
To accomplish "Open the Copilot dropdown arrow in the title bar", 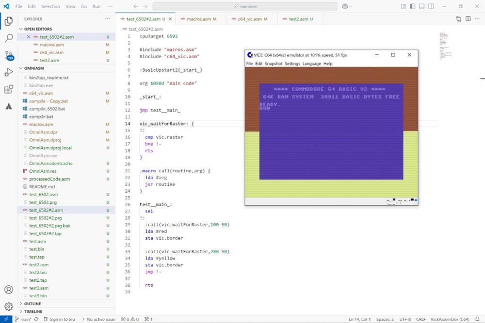I will click(x=351, y=6).
